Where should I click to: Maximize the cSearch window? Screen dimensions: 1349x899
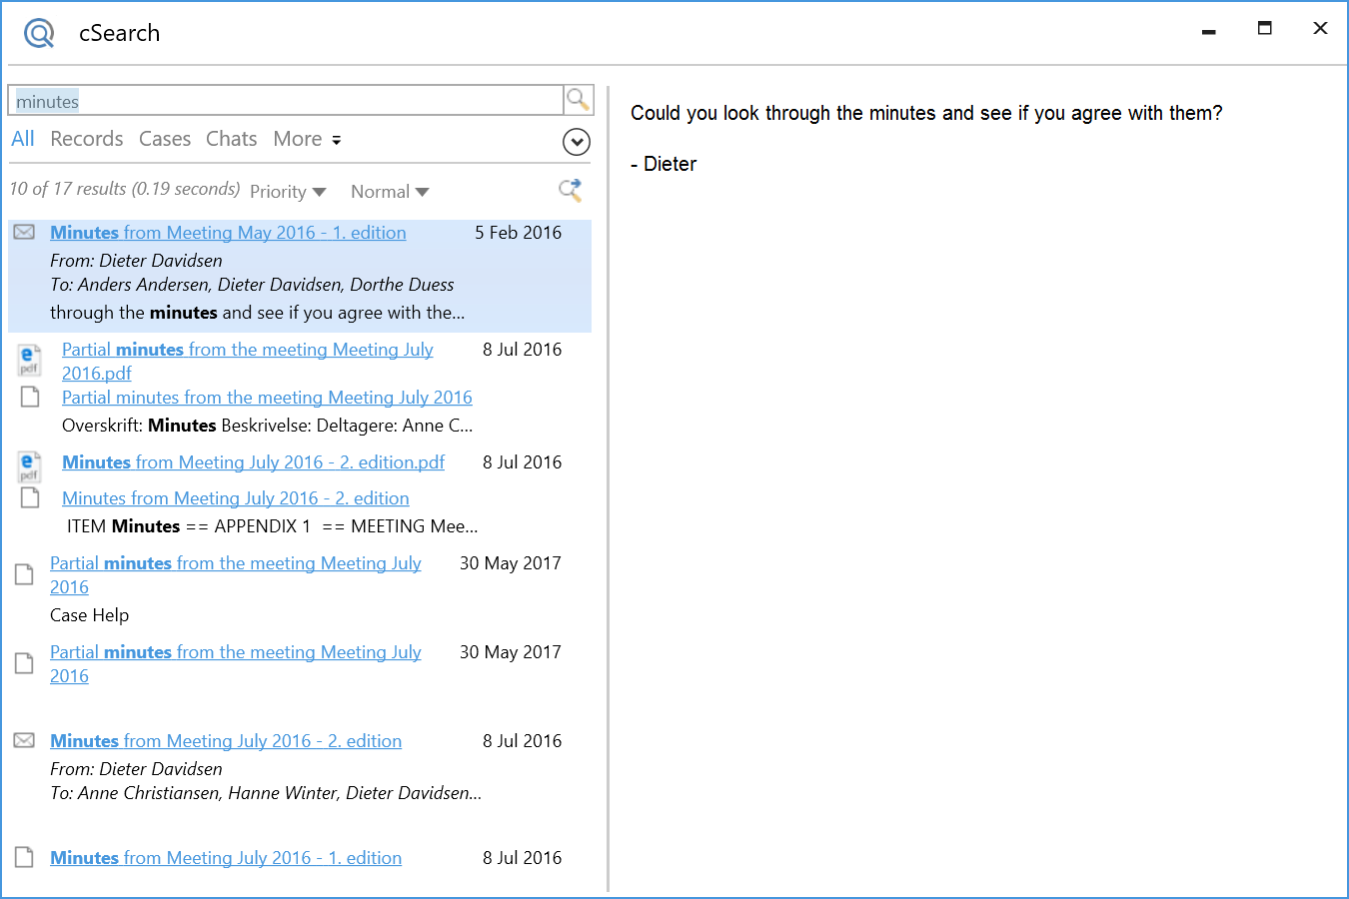(x=1264, y=29)
